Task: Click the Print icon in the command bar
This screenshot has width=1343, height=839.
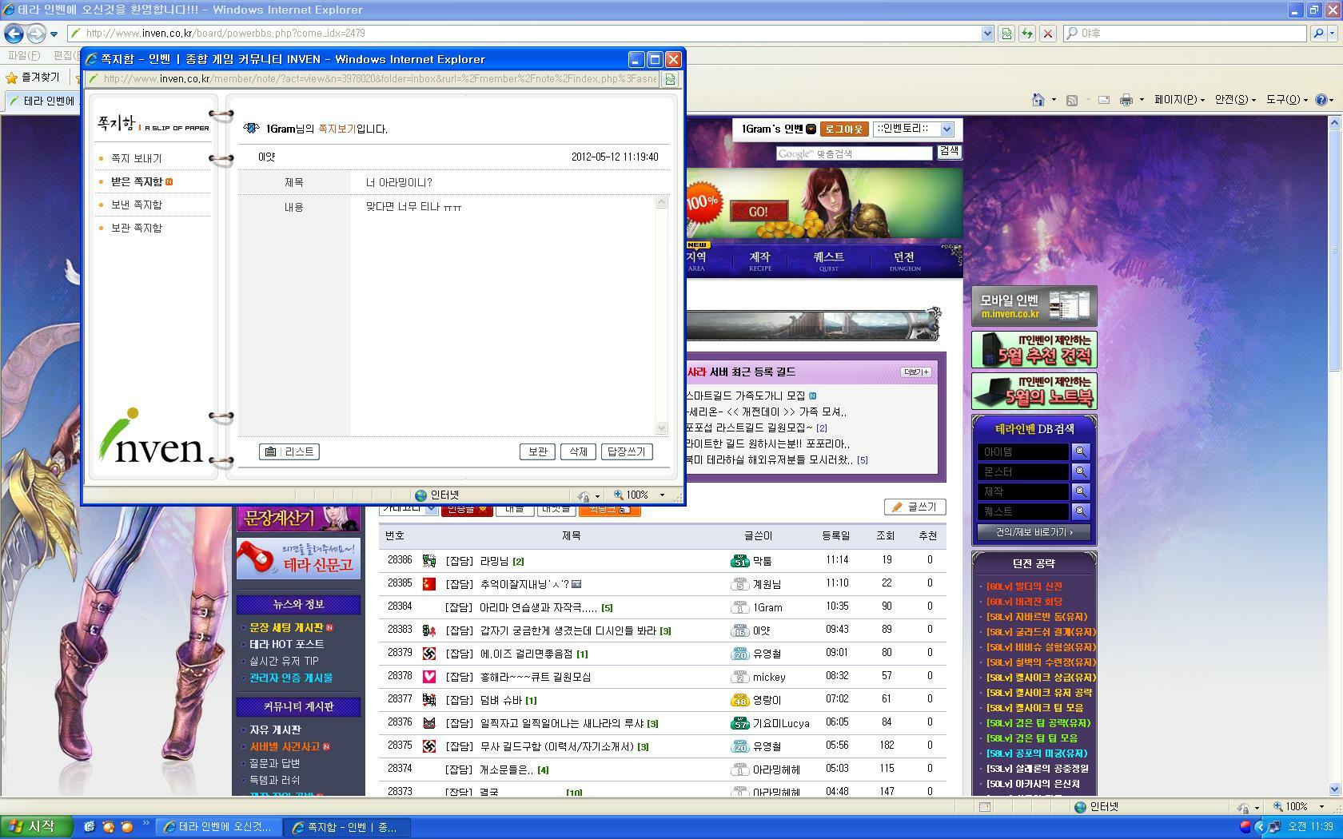Action: [1126, 100]
